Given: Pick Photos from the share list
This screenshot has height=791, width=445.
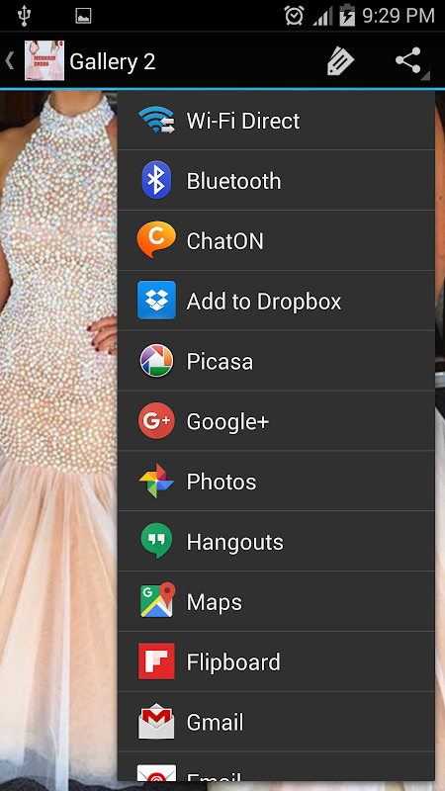Looking at the screenshot, I should (x=276, y=481).
